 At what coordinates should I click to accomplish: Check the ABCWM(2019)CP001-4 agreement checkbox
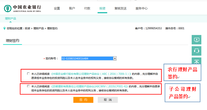click(x=28, y=86)
